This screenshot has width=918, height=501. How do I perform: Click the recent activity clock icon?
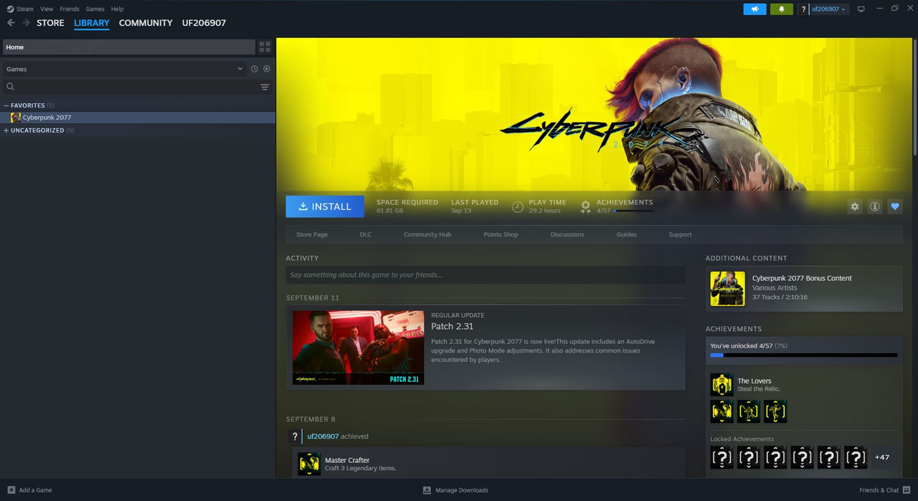tap(255, 69)
